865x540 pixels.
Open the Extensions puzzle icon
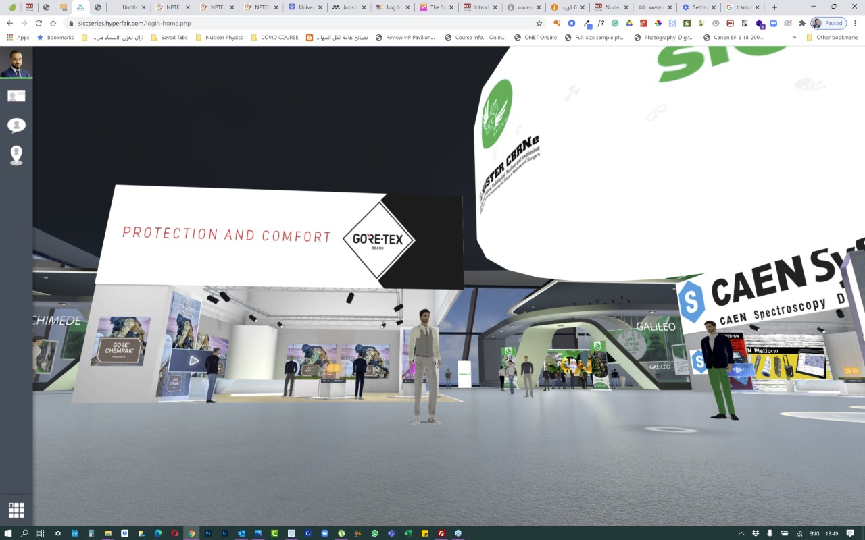click(x=802, y=23)
